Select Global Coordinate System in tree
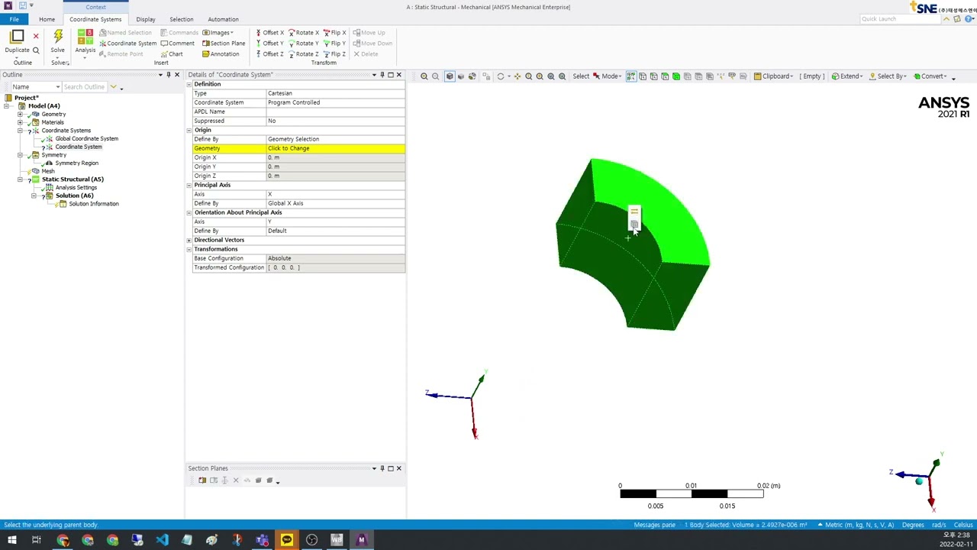The image size is (977, 550). click(x=86, y=139)
